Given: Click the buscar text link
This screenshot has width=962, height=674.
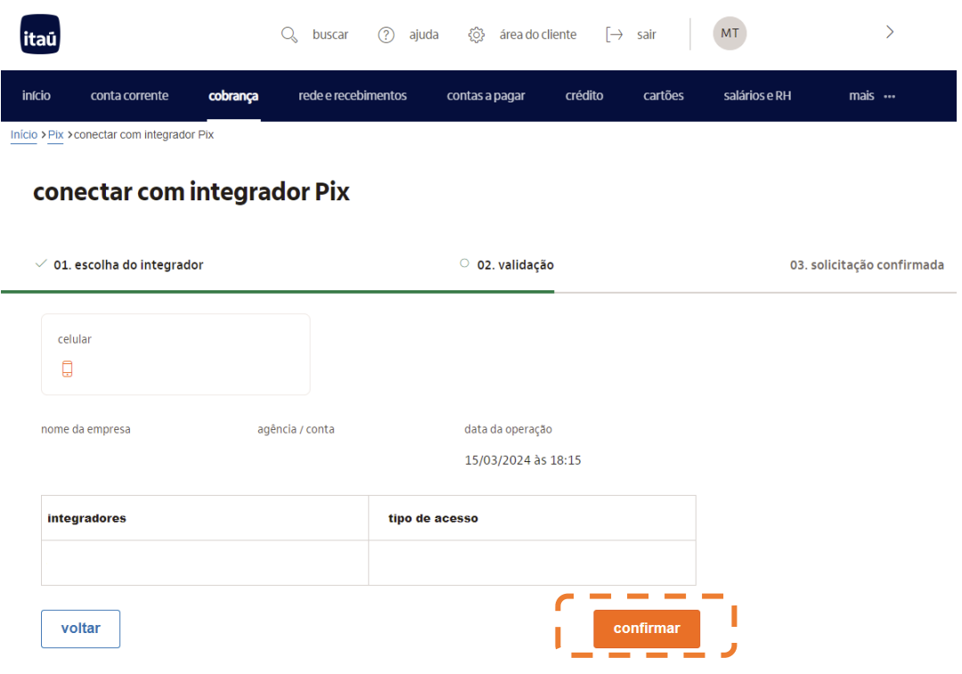Looking at the screenshot, I should click(330, 35).
